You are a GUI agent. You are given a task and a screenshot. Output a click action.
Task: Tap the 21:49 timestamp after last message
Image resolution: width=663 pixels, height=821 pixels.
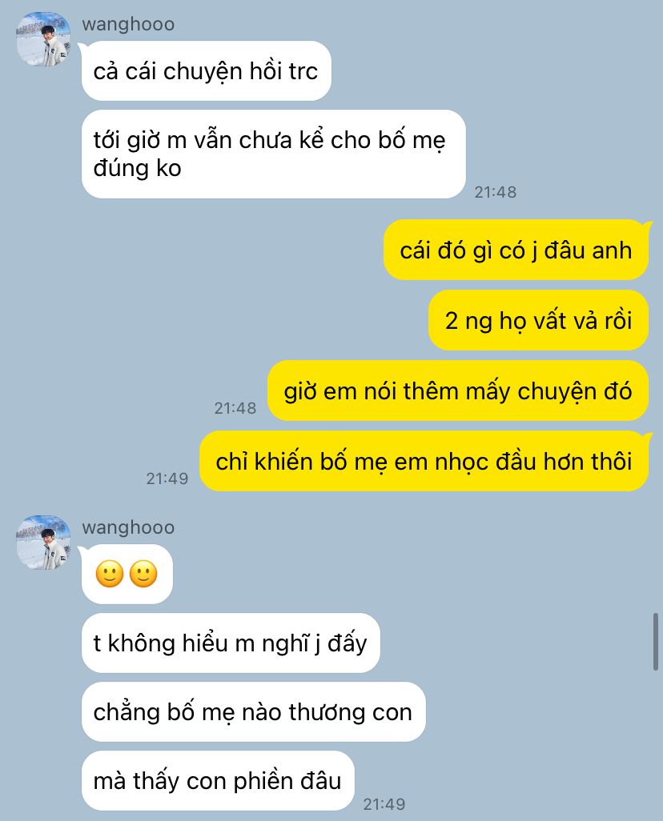[x=384, y=803]
